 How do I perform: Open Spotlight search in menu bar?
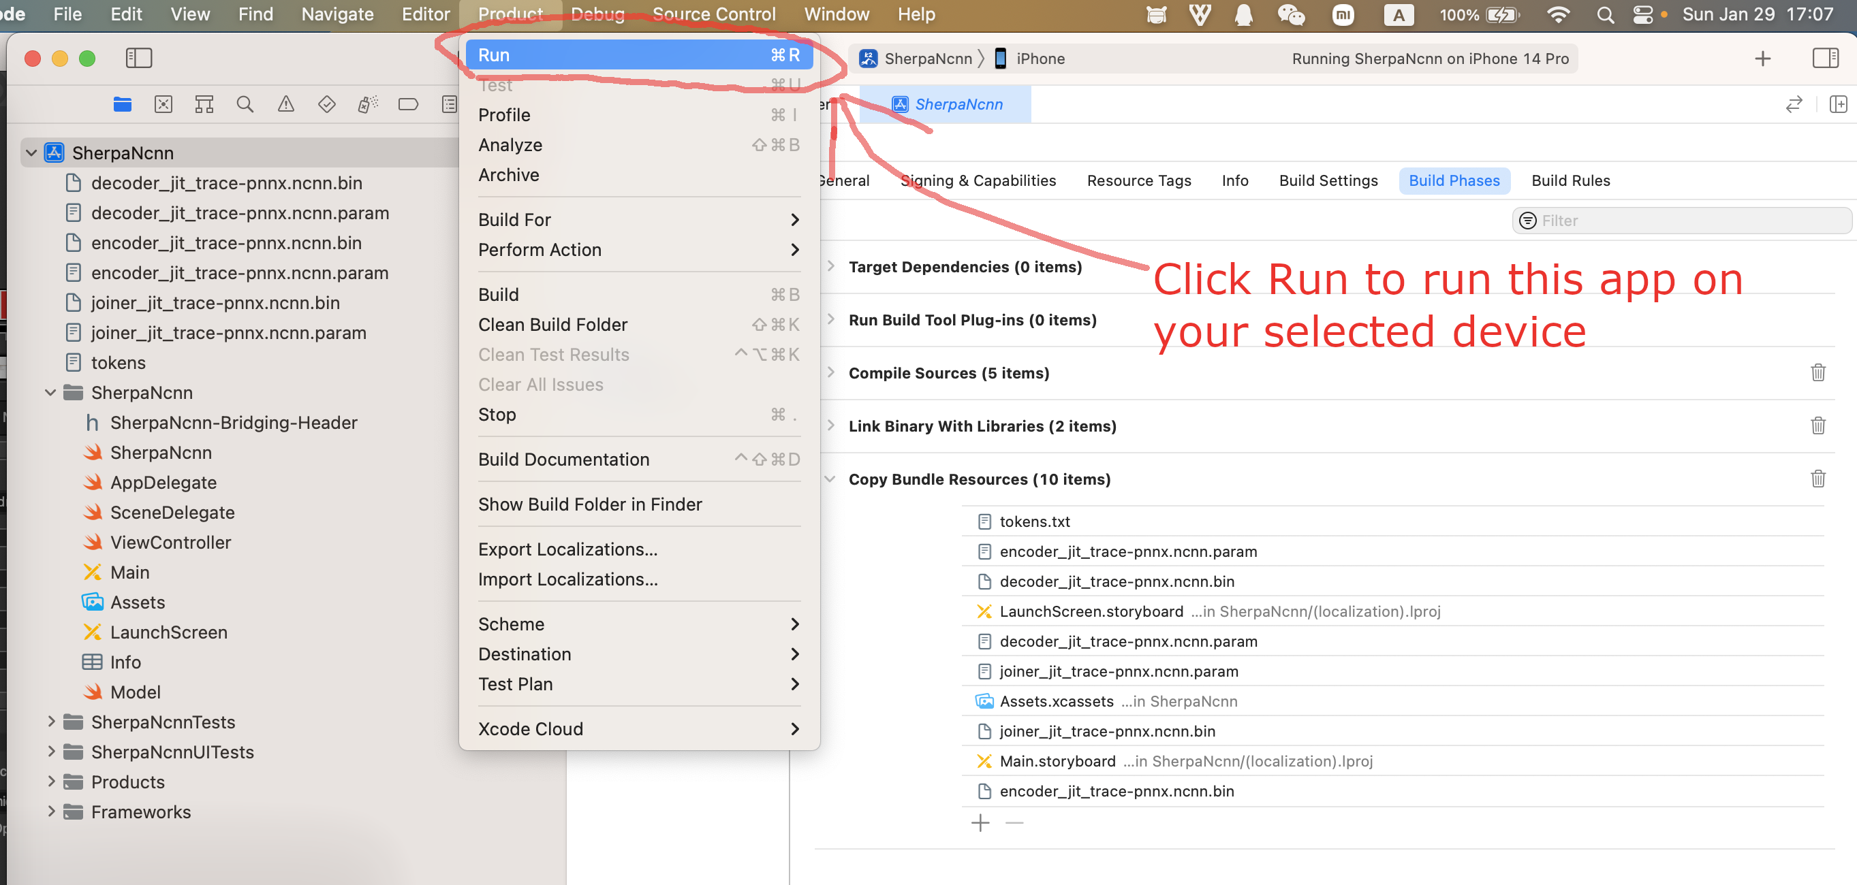pos(1605,15)
